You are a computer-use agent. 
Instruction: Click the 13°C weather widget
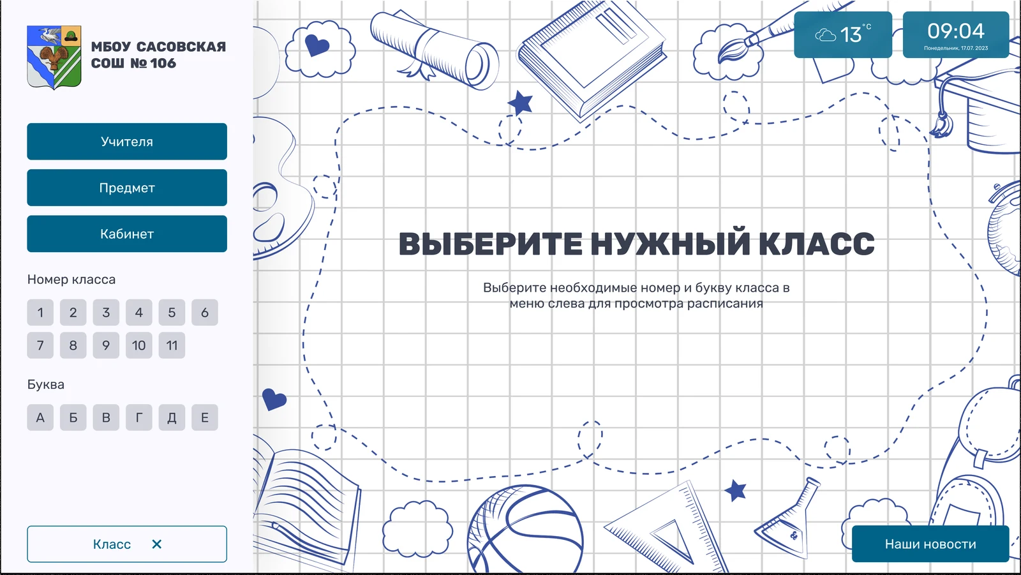[x=843, y=34]
